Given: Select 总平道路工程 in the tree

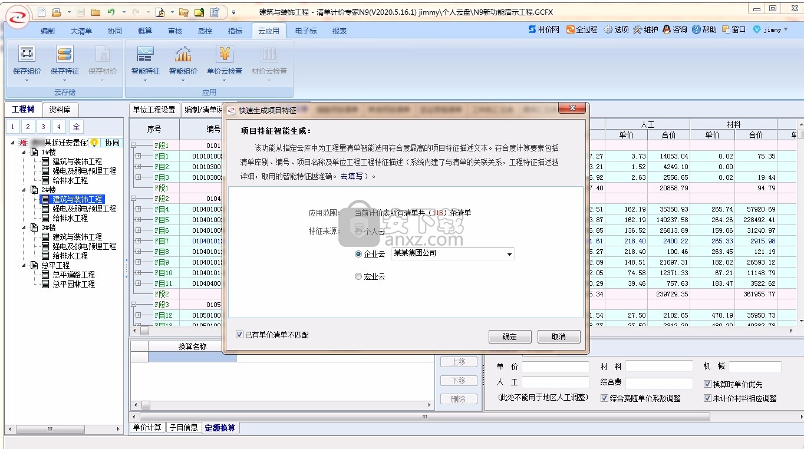Looking at the screenshot, I should pyautogui.click(x=74, y=275).
